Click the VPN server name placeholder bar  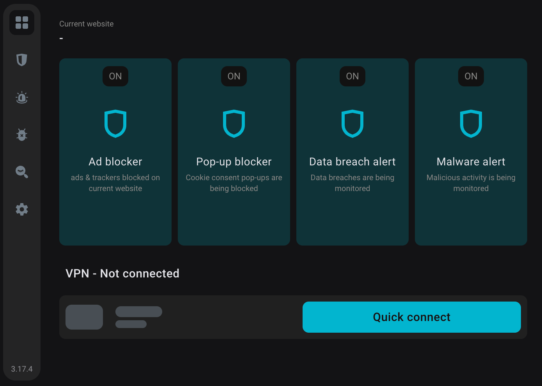click(139, 312)
